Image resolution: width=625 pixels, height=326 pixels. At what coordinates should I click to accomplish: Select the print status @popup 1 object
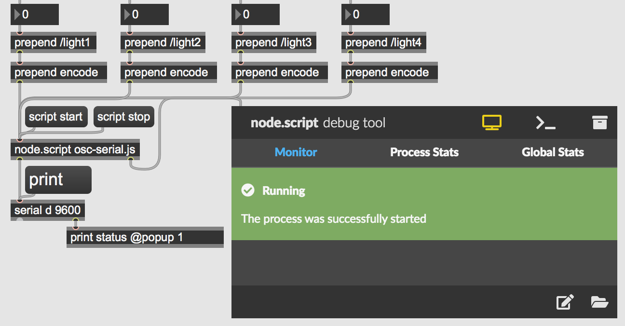(145, 237)
